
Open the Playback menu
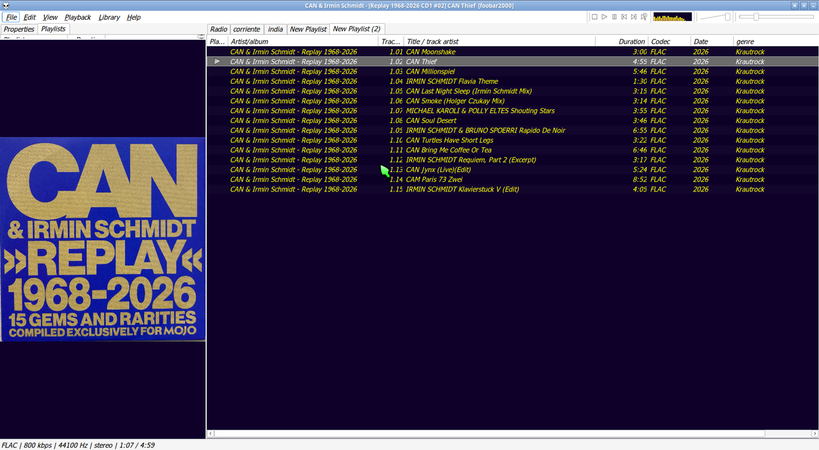[x=77, y=17]
